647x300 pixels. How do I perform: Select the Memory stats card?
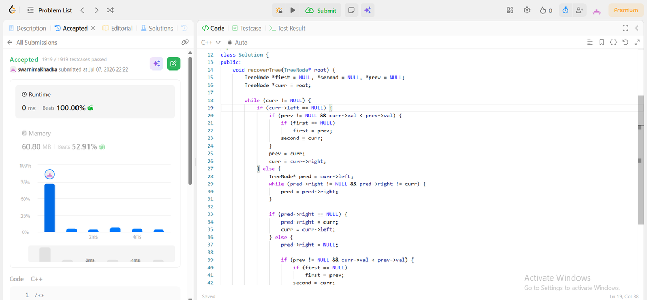(94, 141)
